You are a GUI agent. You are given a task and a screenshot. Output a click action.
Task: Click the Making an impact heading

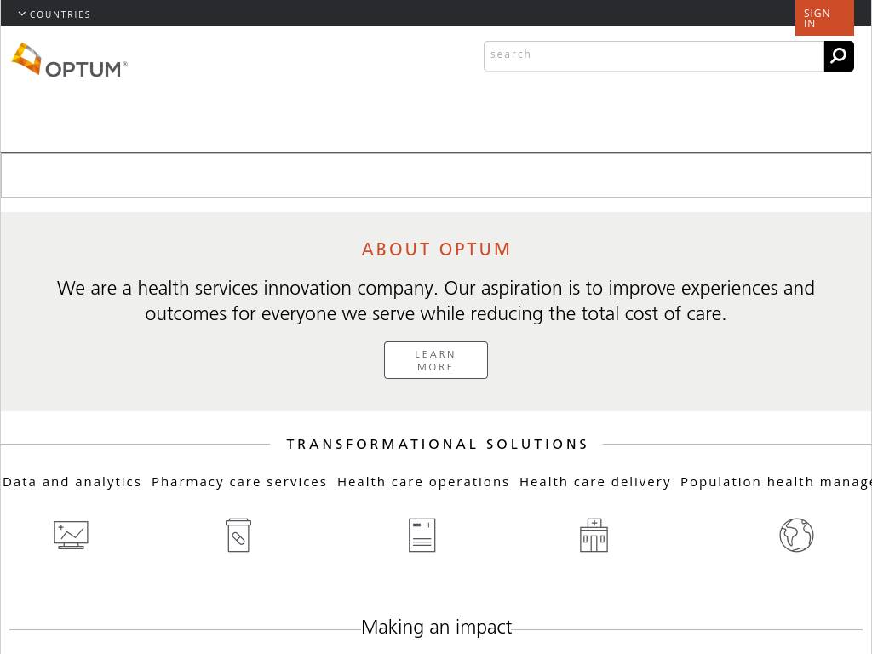(x=436, y=628)
